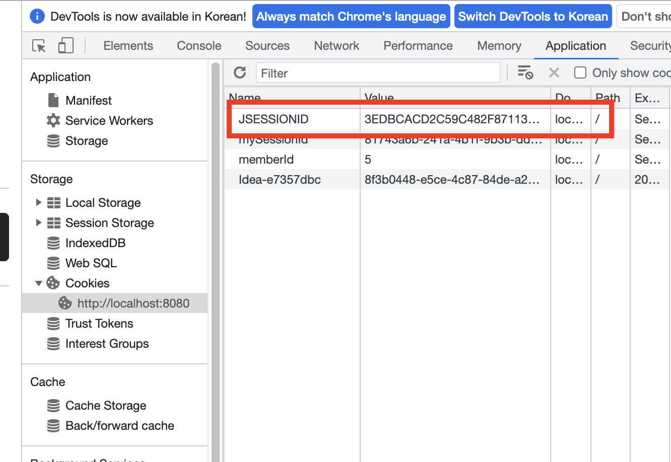Click Always match Chrome's language button
Image resolution: width=671 pixels, height=462 pixels.
351,17
